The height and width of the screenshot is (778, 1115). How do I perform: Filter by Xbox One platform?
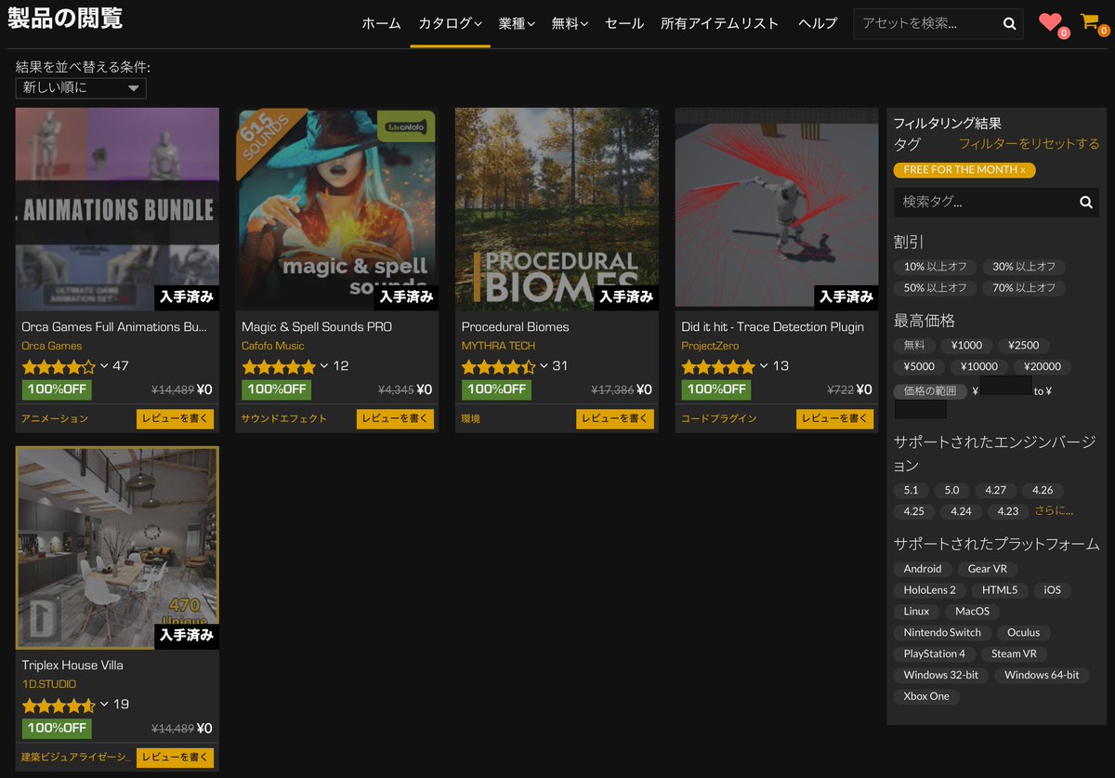click(927, 697)
